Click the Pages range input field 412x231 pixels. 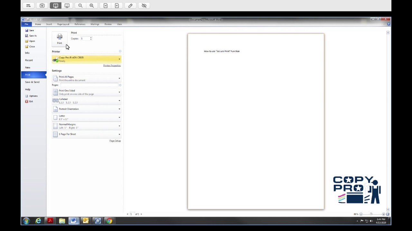point(89,85)
